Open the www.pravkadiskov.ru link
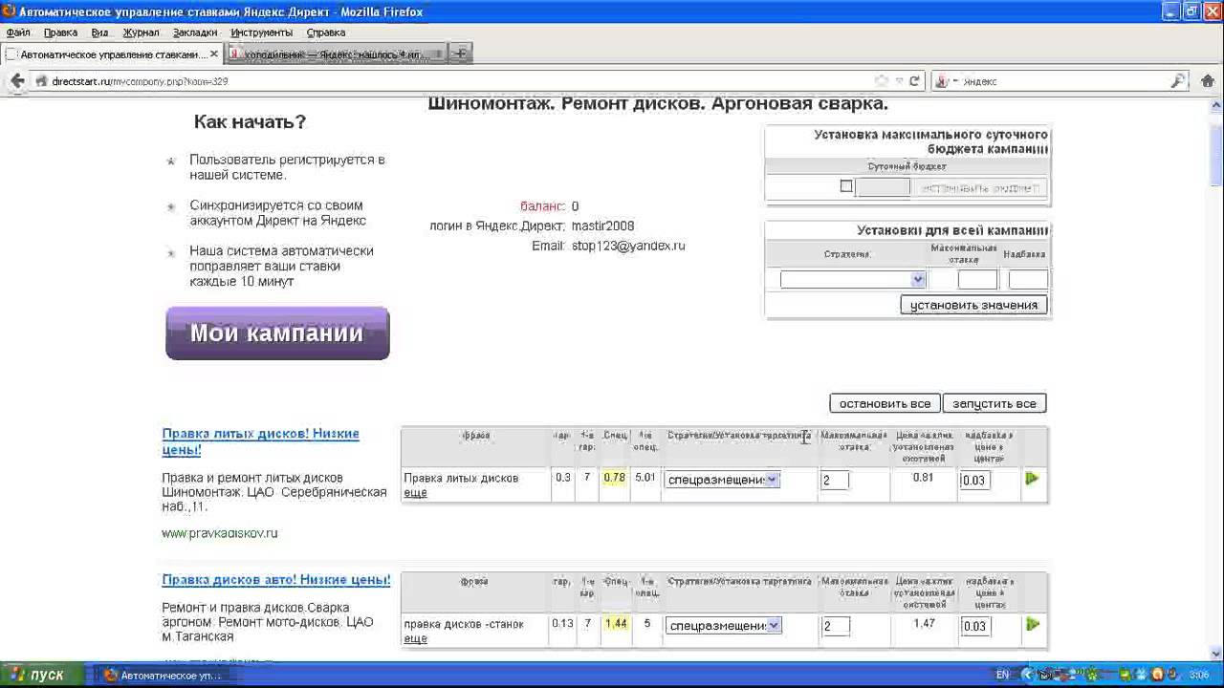1224x688 pixels. coord(220,533)
